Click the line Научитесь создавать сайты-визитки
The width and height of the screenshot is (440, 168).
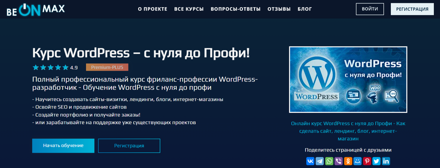click(x=128, y=99)
